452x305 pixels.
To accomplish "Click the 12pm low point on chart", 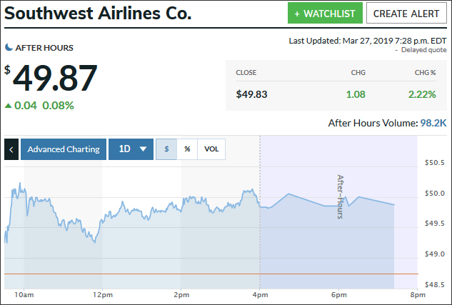I will tap(95, 242).
